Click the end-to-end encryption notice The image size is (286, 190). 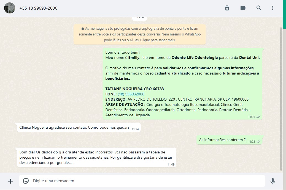click(140, 34)
